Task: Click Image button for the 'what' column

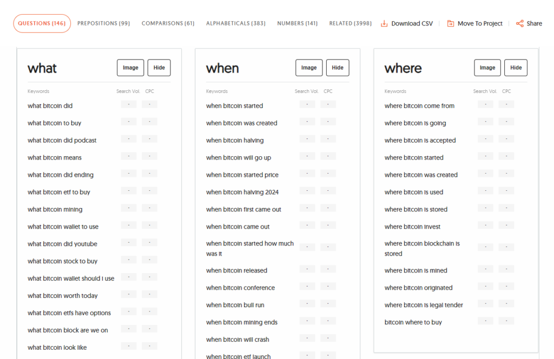Action: tap(130, 67)
